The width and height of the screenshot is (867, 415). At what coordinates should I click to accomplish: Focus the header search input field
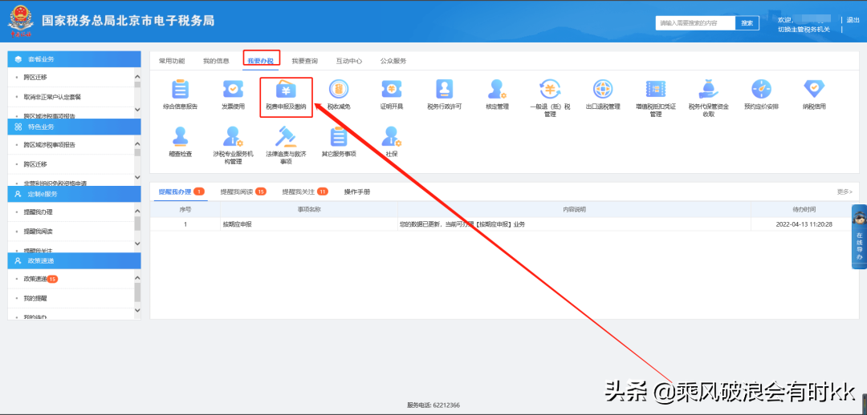click(x=695, y=22)
